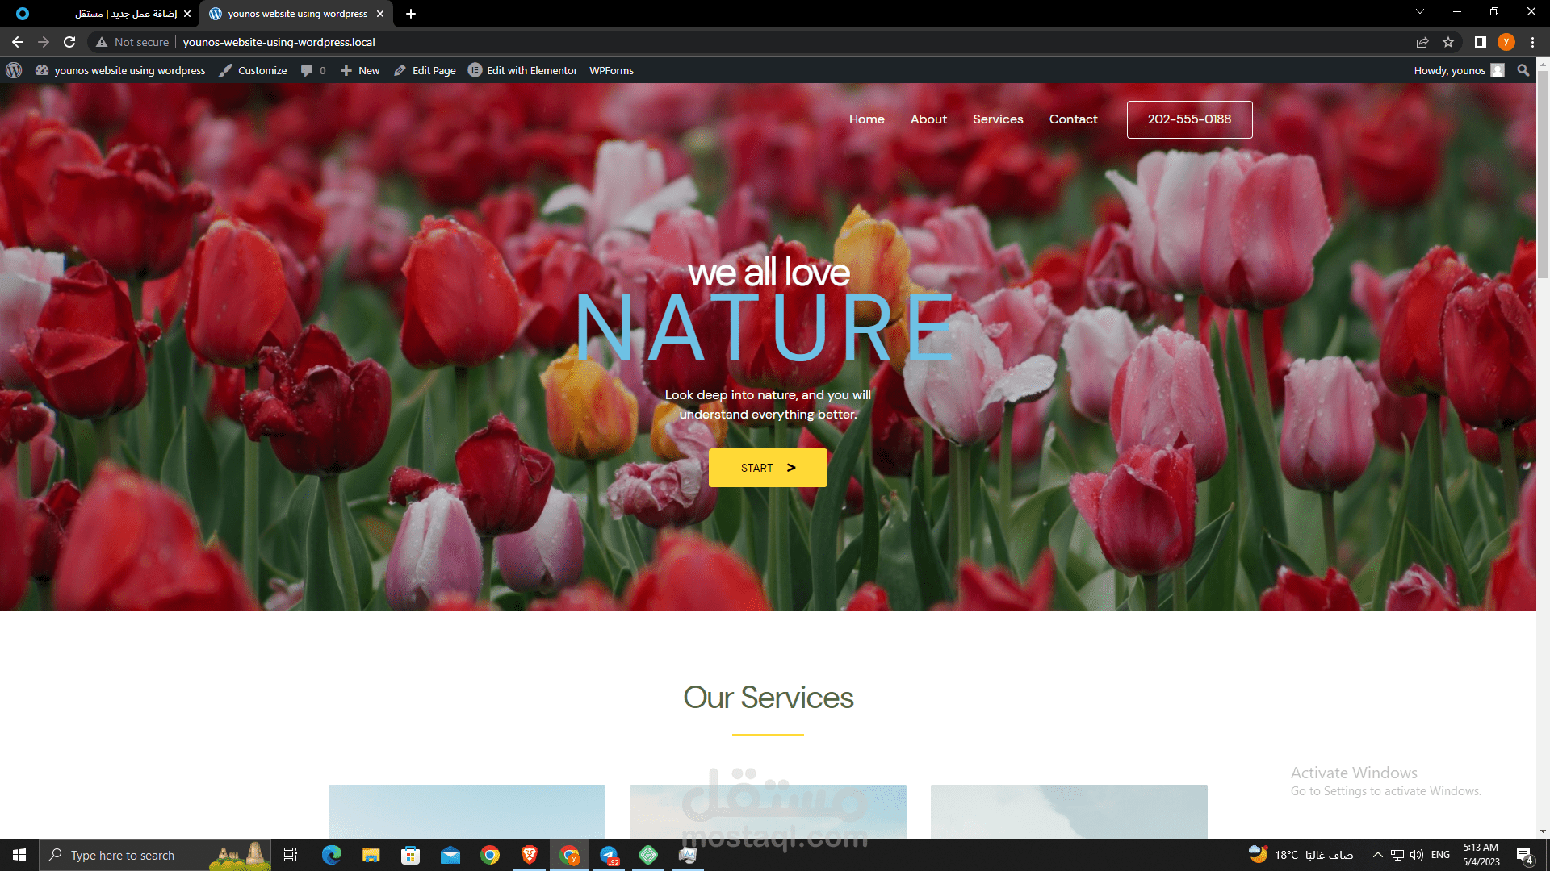Open File Explorer from taskbar
The height and width of the screenshot is (871, 1550).
371,855
